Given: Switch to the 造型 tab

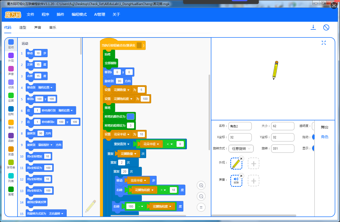Looking at the screenshot, I should click(x=23, y=27).
